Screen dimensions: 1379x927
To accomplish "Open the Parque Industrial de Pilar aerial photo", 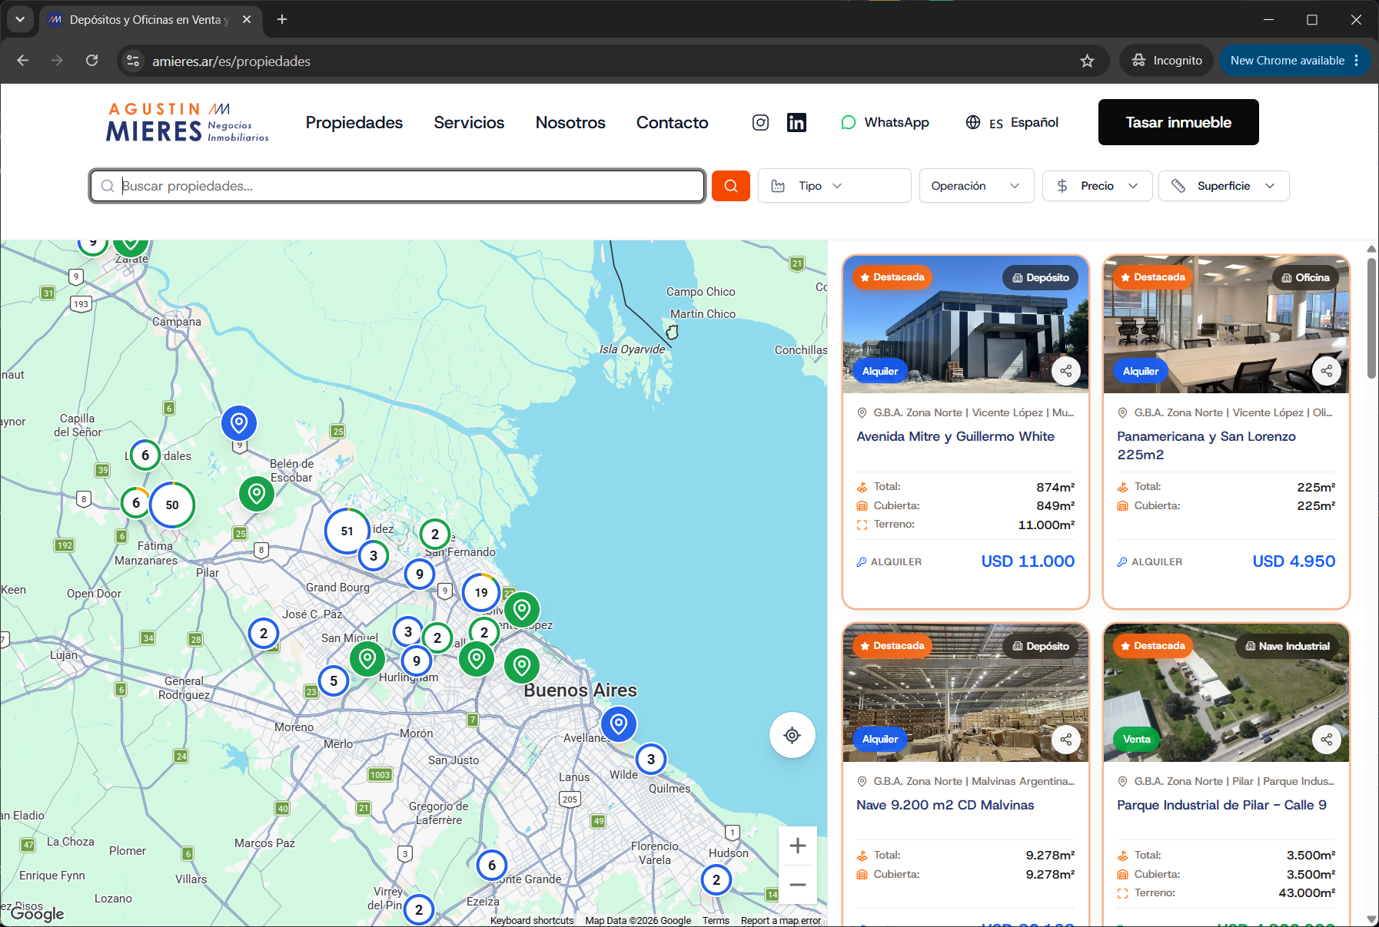I will pyautogui.click(x=1226, y=693).
